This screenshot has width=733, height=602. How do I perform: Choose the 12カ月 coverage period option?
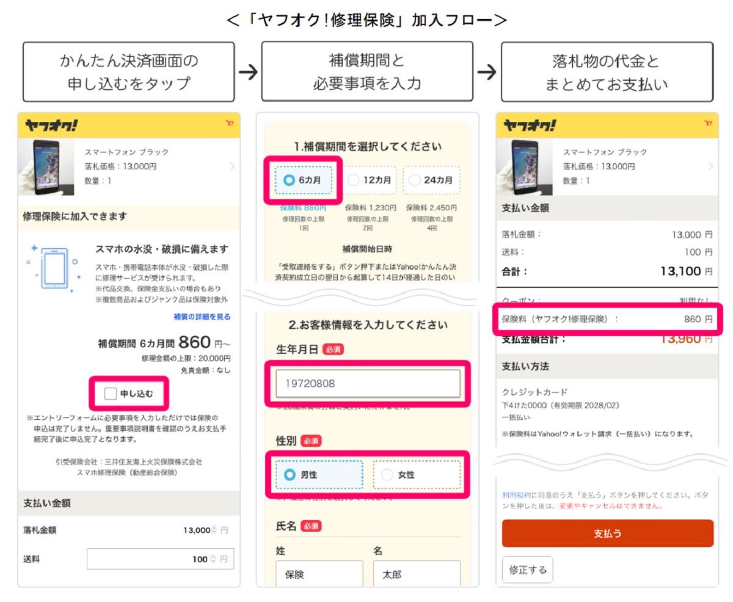coord(369,180)
